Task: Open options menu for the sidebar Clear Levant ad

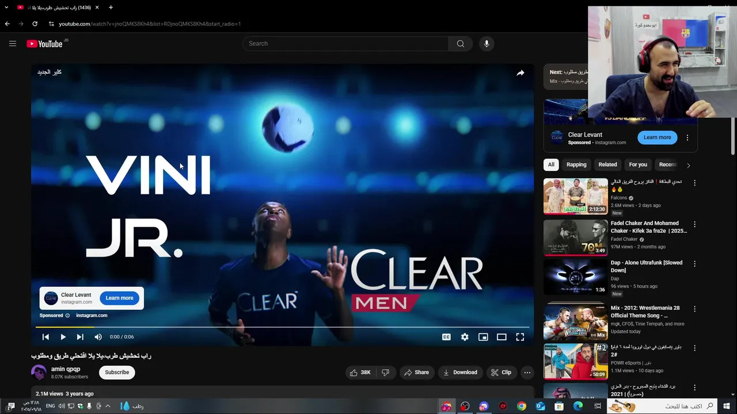Action: click(687, 138)
